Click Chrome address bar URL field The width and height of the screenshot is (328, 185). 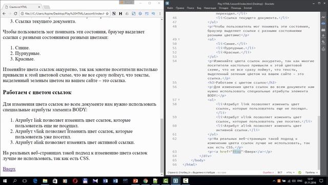coord(65,13)
